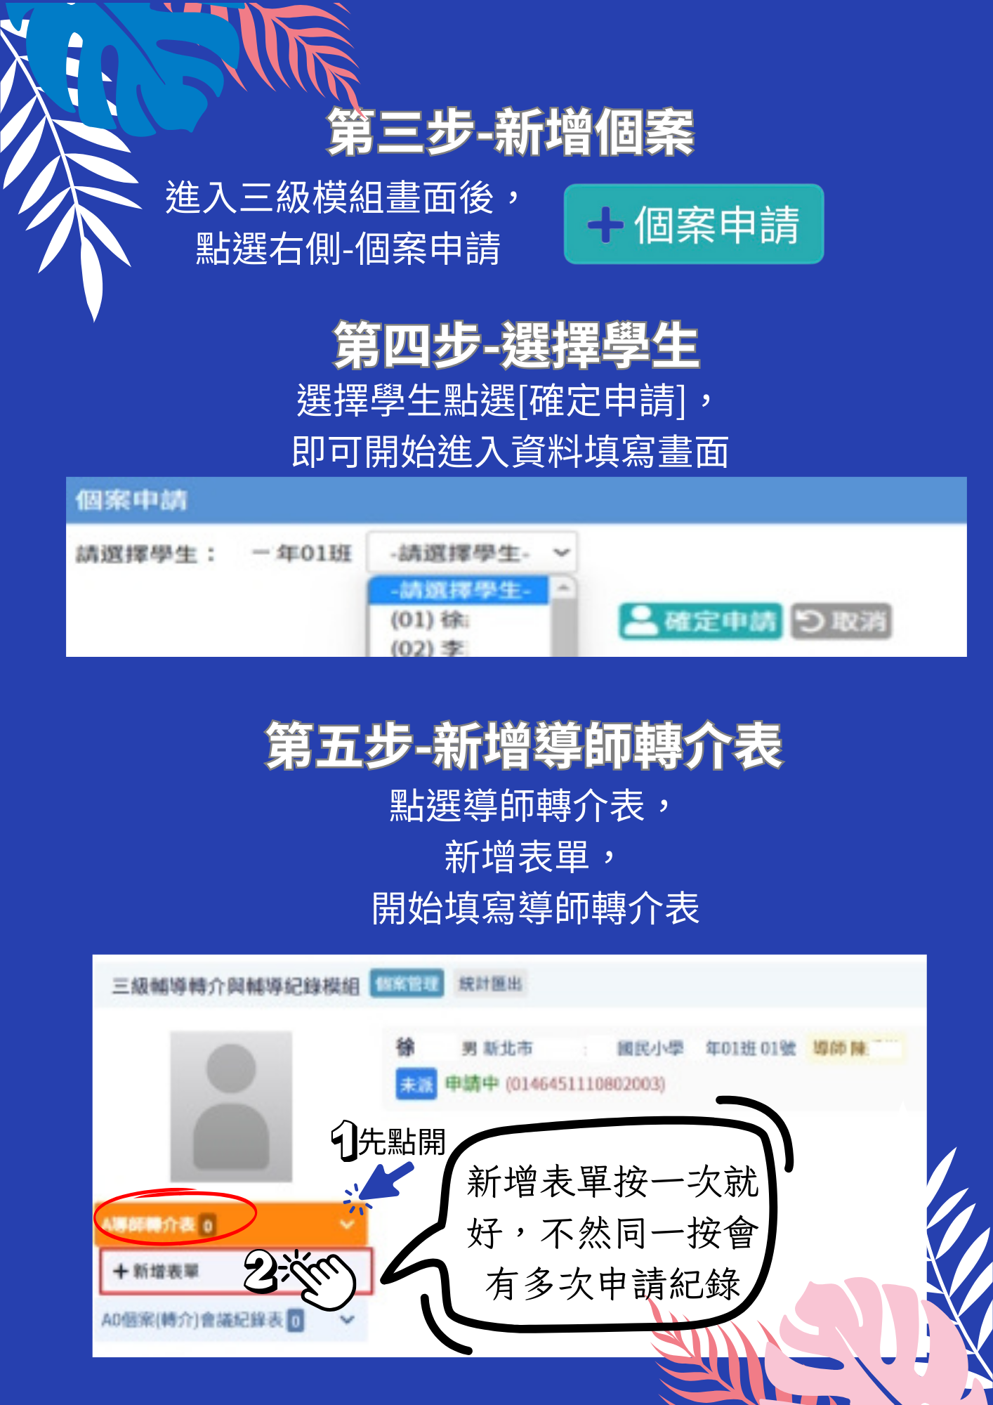Expand the A0個案(轉介)會議紀錄表 section
993x1405 pixels.
230,1320
